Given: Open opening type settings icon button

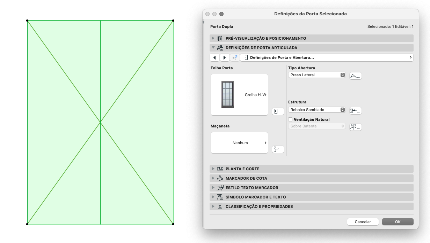Looking at the screenshot, I should (356, 76).
